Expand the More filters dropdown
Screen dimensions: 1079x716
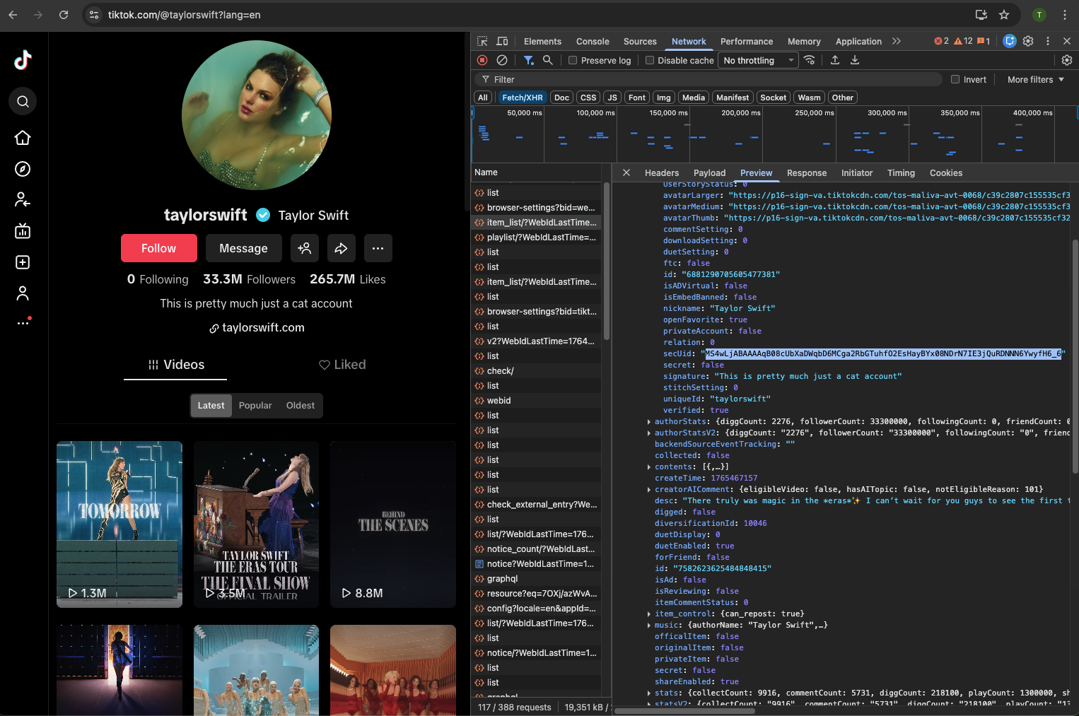point(1035,80)
